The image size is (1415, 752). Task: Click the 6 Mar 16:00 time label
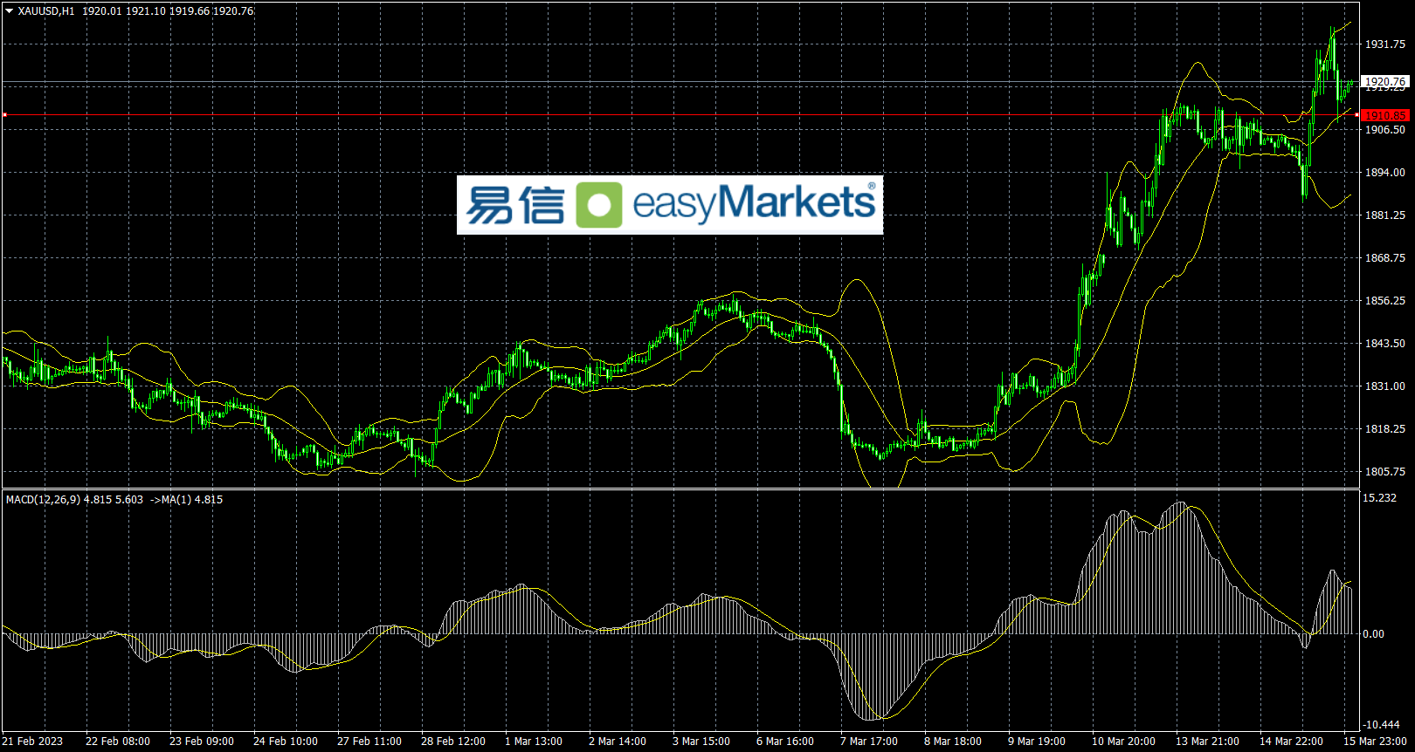[785, 742]
